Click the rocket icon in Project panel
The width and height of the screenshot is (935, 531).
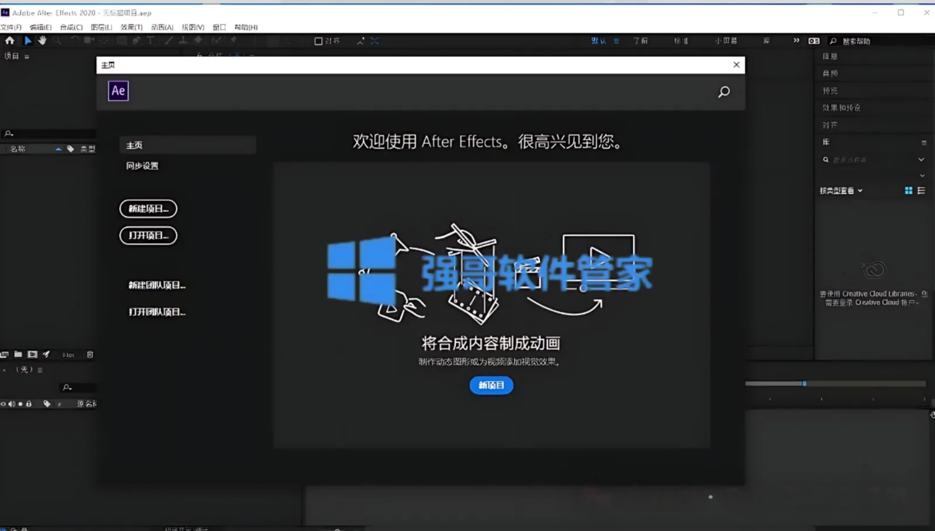pos(46,354)
